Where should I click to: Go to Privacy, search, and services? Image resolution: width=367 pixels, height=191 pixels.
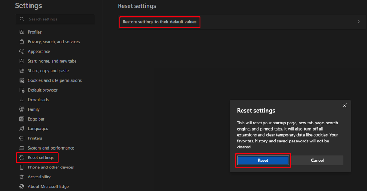coord(54,41)
